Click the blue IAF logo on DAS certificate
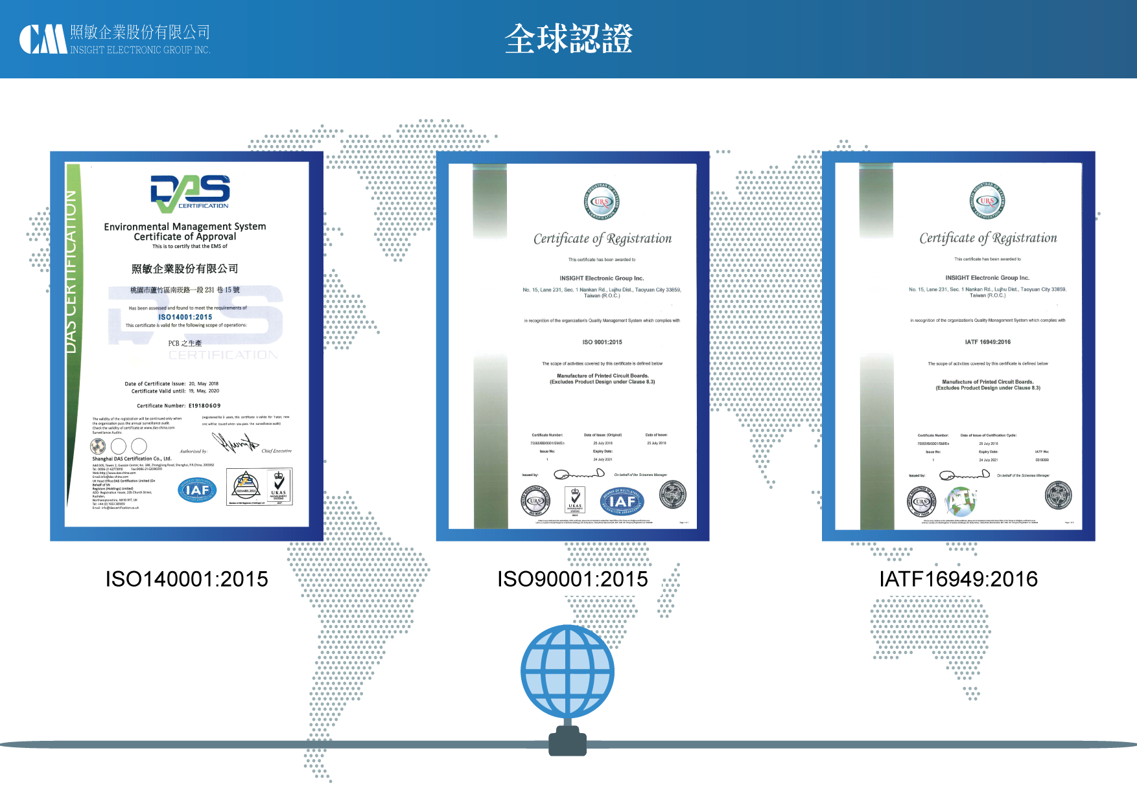Screen dimensions: 1137x803 click(x=197, y=490)
